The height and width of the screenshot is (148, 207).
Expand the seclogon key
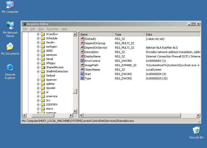(38, 47)
